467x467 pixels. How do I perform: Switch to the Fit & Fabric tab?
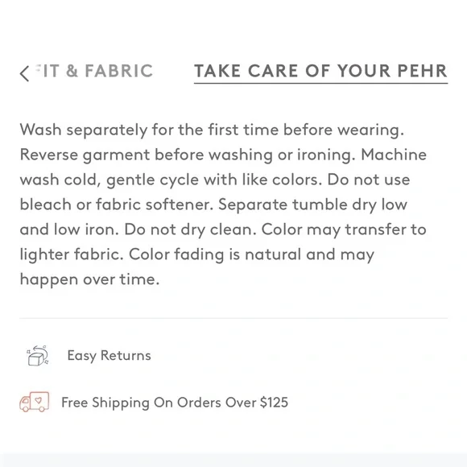(94, 71)
